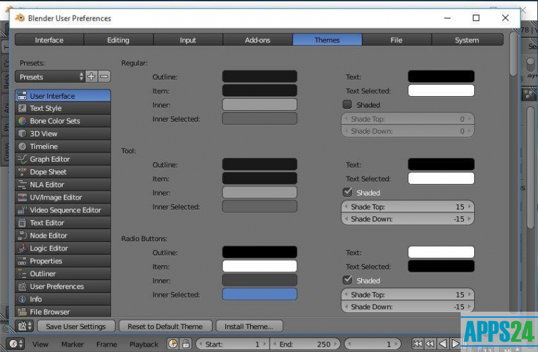Disable Shaded for Tool widgets
Screen dimensions: 538x352
(347, 192)
